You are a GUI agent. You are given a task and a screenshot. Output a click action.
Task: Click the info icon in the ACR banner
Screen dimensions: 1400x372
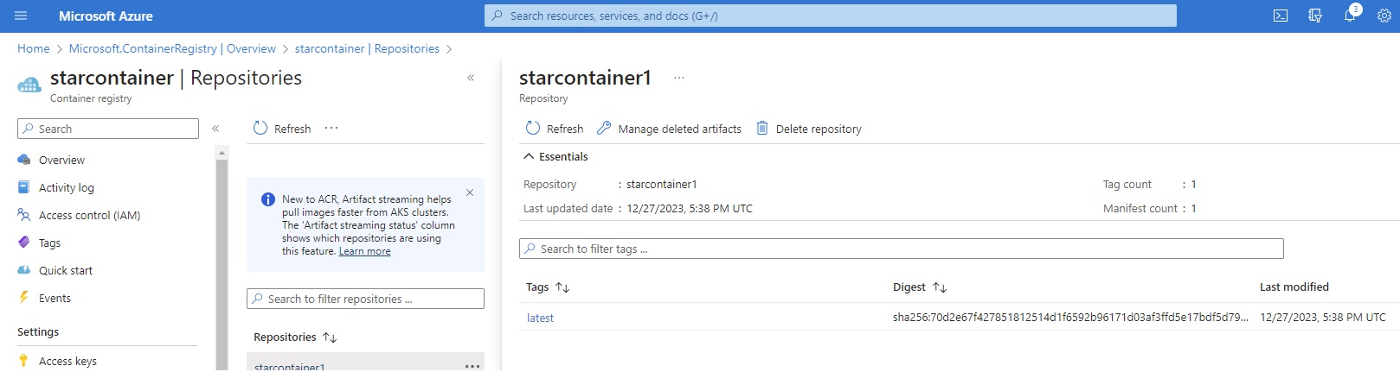coord(268,199)
